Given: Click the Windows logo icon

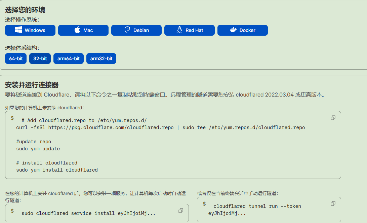Looking at the screenshot, I should (18, 30).
